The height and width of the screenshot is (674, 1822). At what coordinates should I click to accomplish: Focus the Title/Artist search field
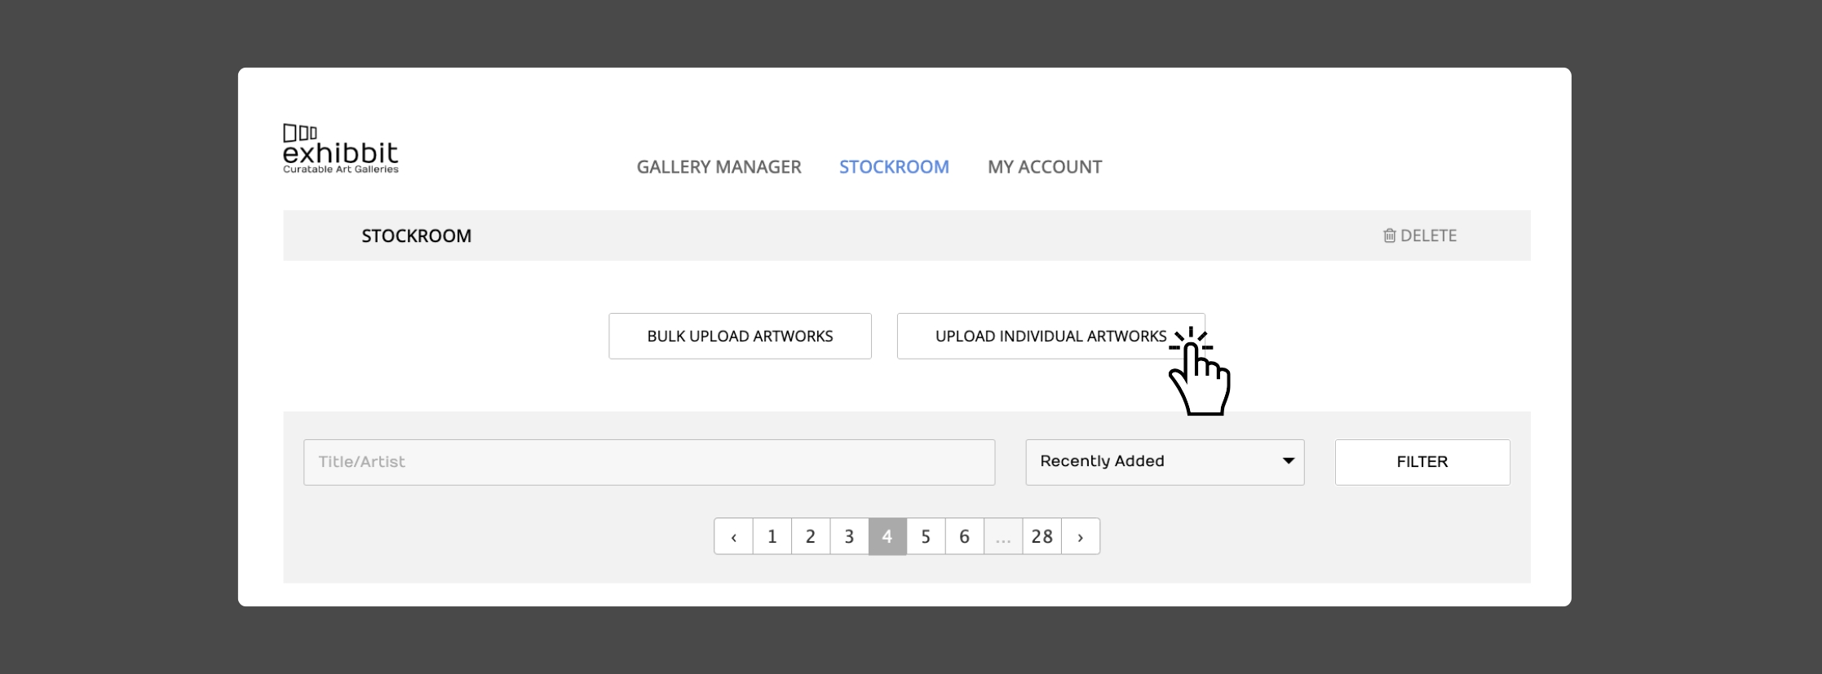649,462
